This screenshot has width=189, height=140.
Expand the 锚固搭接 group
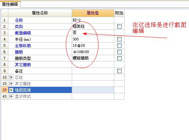point(11,90)
